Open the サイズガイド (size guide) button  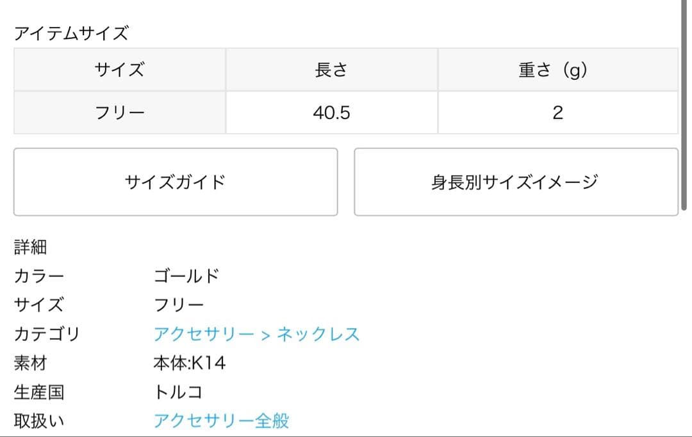tap(174, 181)
